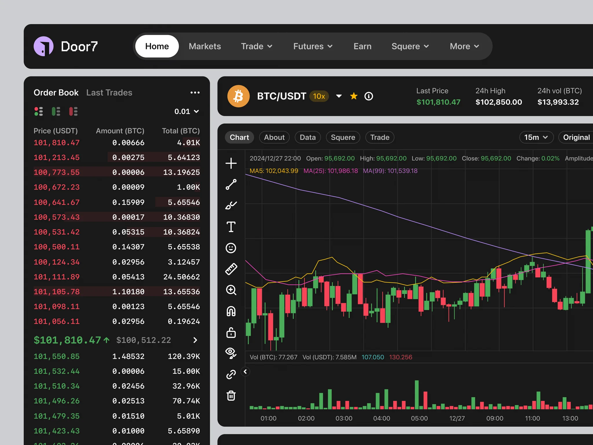
Task: Expand the More menu
Action: click(x=465, y=46)
